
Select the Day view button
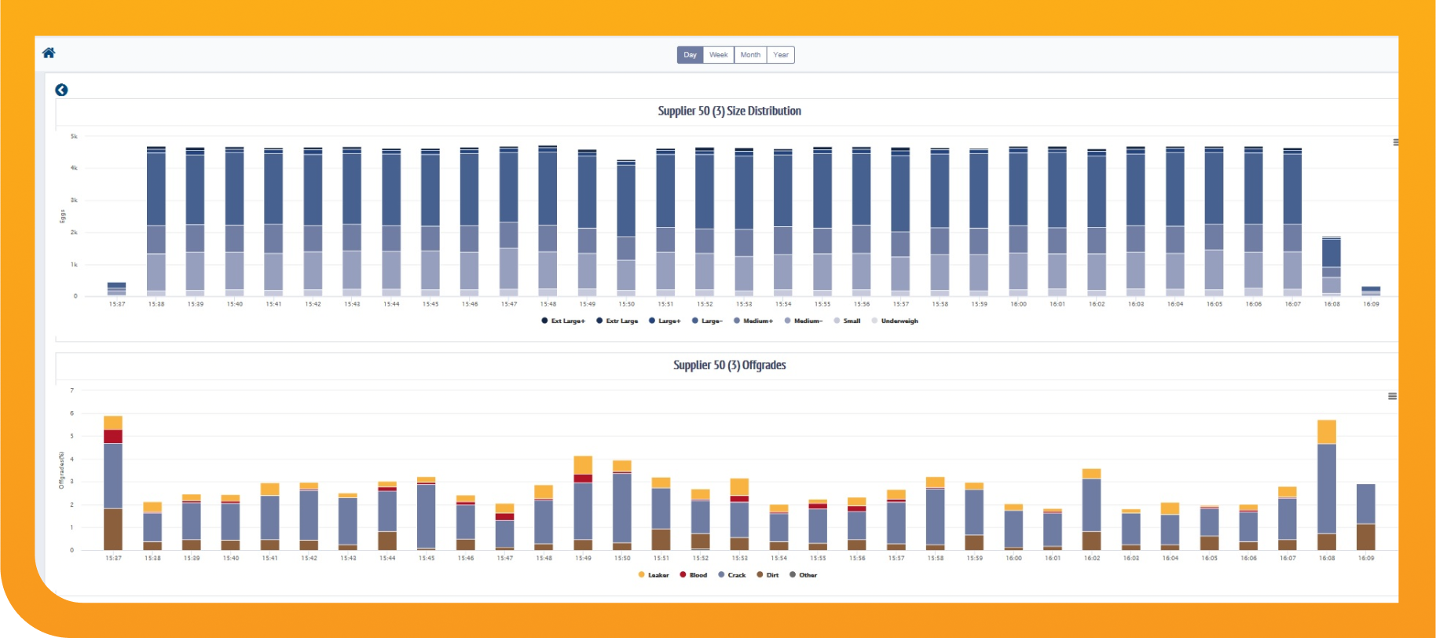(x=690, y=55)
